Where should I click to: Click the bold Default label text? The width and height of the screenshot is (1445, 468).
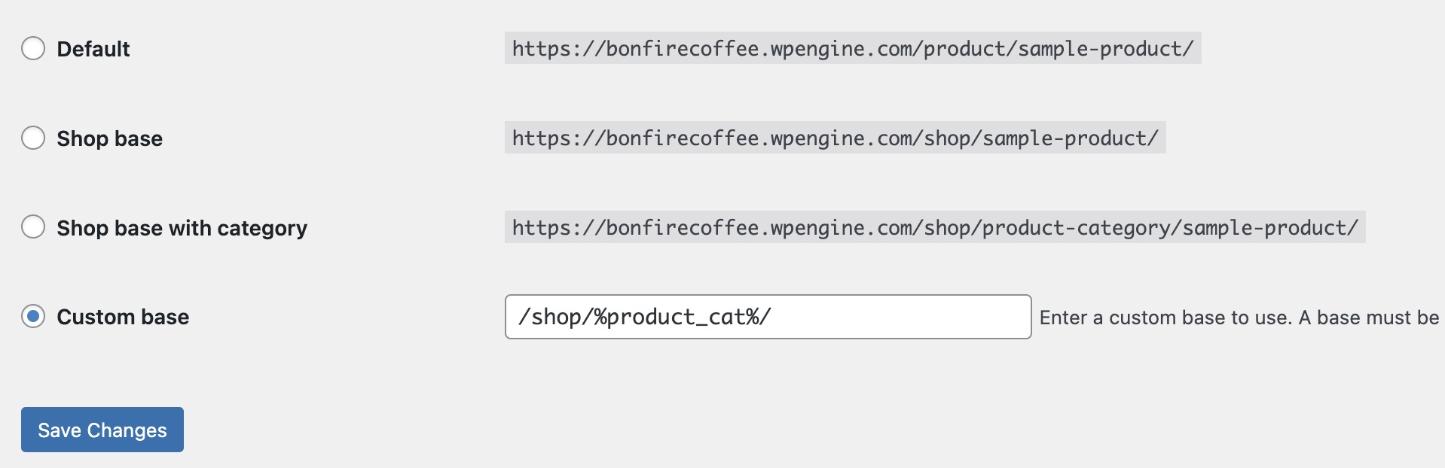click(93, 49)
